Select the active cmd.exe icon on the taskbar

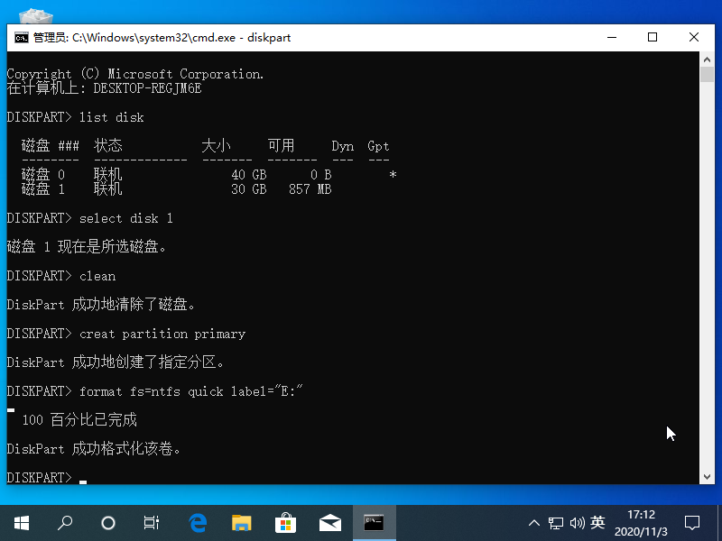point(374,523)
